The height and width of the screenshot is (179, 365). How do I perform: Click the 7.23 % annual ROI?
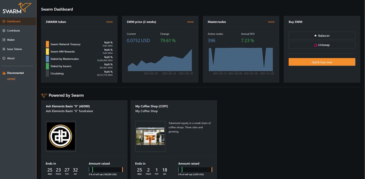coord(248,41)
